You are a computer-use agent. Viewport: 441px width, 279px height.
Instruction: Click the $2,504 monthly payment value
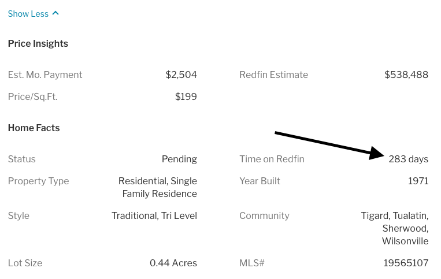[181, 75]
